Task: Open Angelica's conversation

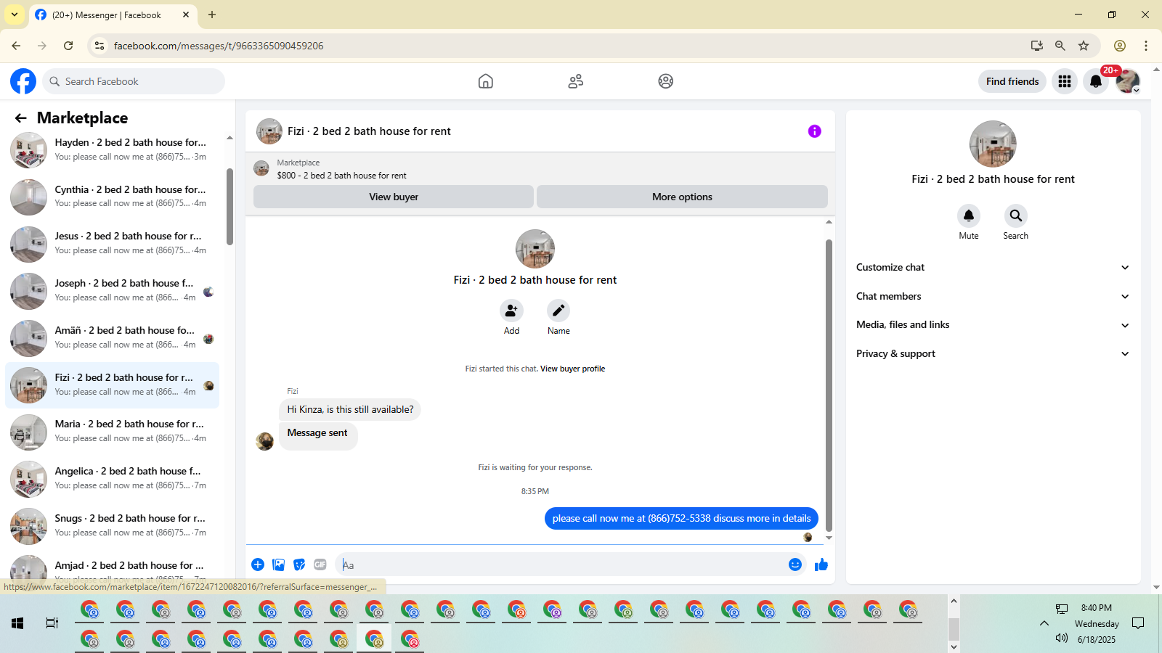Action: (113, 479)
